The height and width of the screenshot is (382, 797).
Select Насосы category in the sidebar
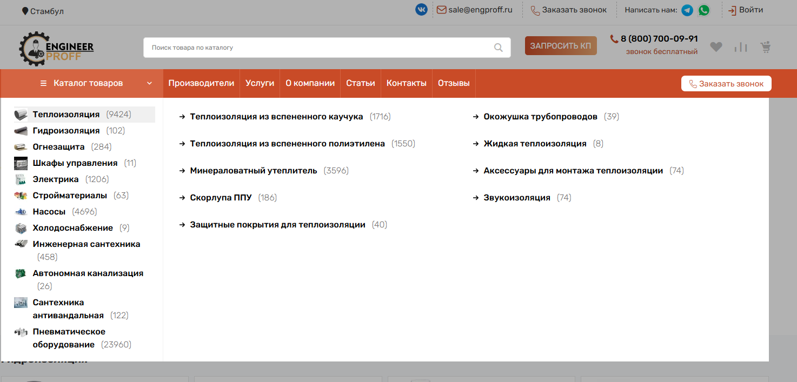click(x=49, y=212)
